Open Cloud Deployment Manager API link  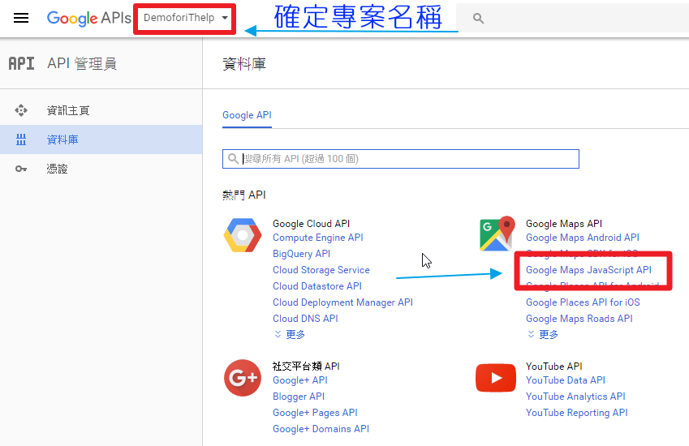pos(342,302)
